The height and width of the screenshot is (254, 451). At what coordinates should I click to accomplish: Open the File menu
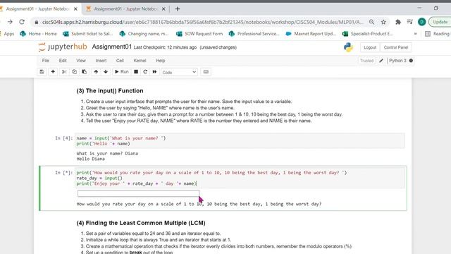click(x=45, y=61)
